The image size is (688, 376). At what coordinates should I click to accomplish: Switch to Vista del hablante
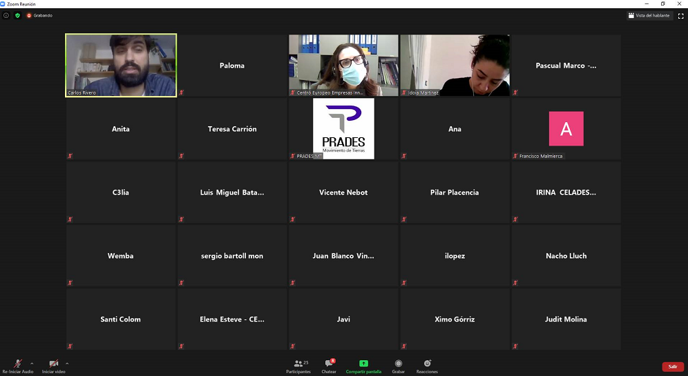tap(649, 15)
